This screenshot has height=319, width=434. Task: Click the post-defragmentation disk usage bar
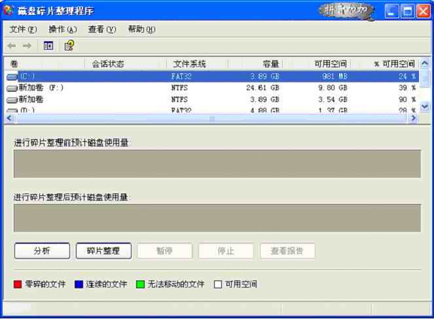tap(217, 218)
